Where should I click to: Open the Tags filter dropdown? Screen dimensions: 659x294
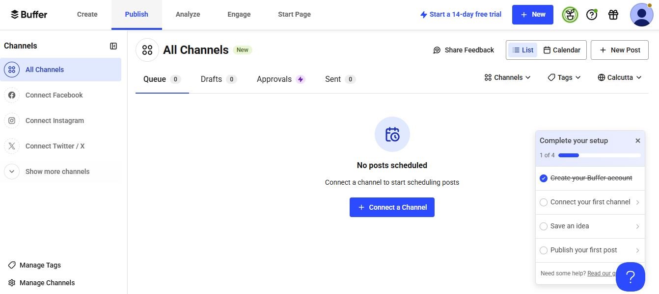[564, 77]
